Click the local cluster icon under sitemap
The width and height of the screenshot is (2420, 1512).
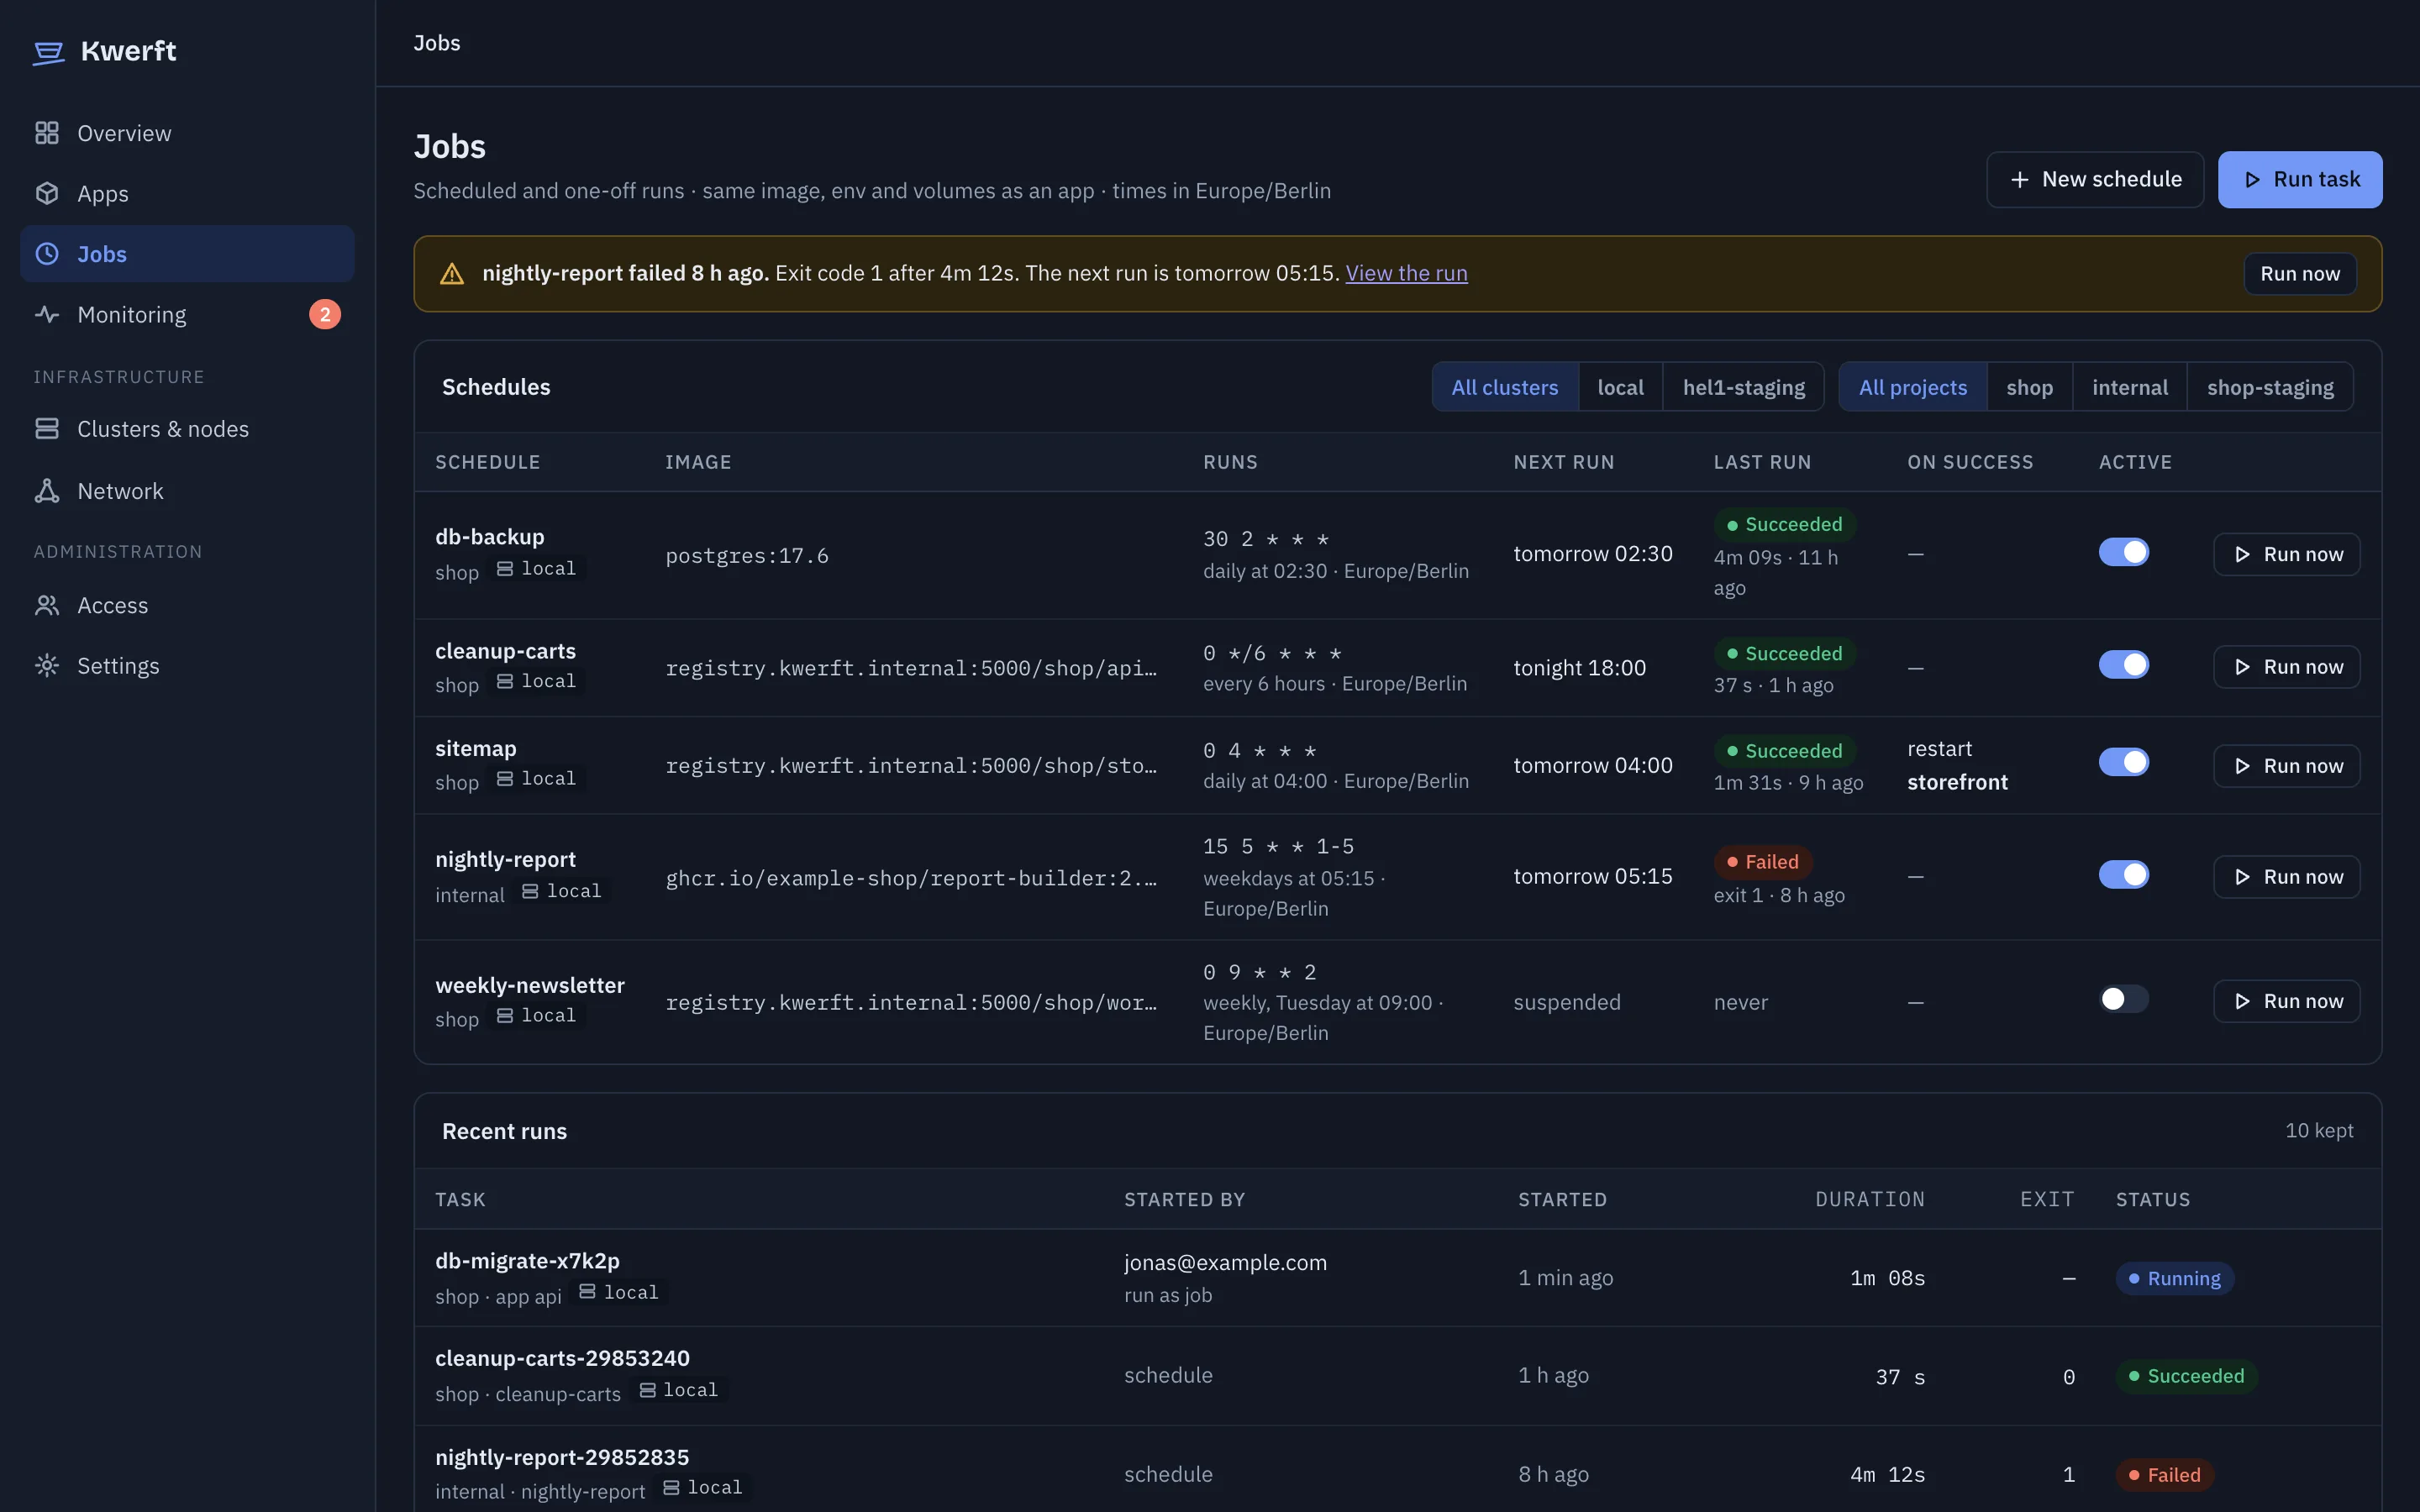click(505, 779)
